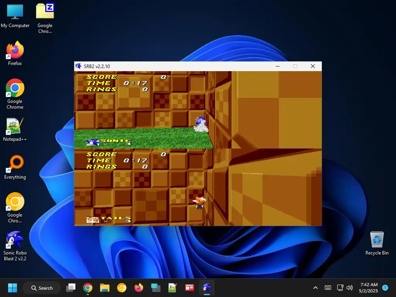Open the volume tray icon
The height and width of the screenshot is (297, 396).
click(x=350, y=288)
